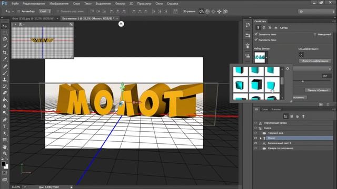Select the Rectangular Marquee tool

5,33
